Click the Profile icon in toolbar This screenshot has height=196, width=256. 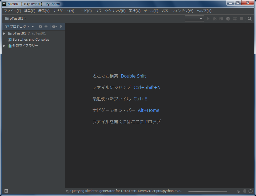coord(228,19)
